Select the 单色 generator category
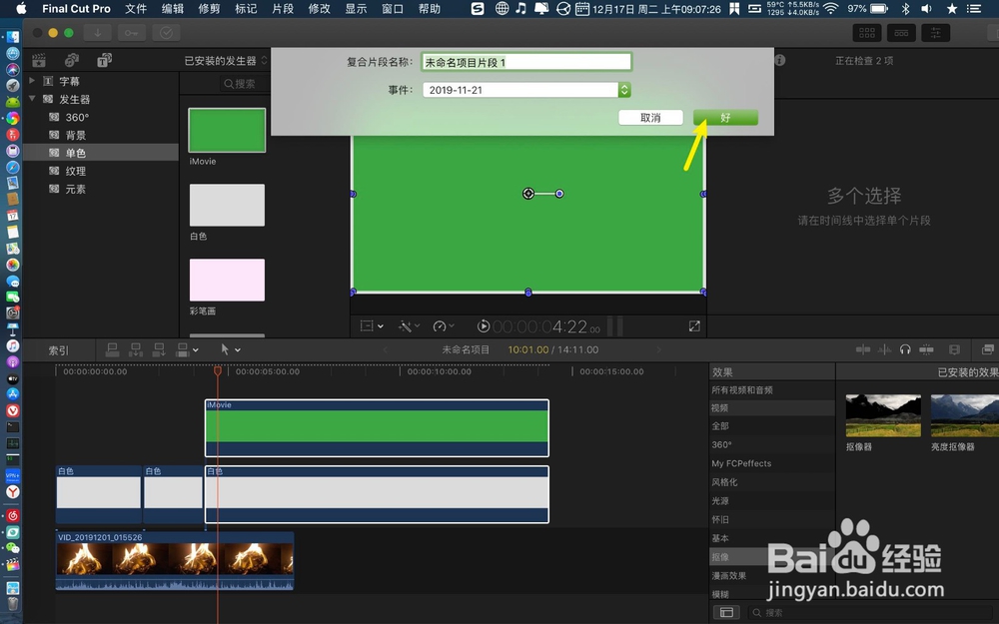This screenshot has height=624, width=999. click(x=101, y=153)
